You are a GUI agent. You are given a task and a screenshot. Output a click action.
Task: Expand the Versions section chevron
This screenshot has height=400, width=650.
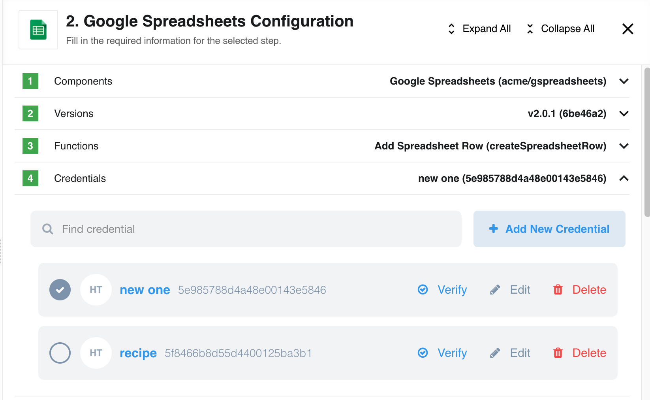pos(624,113)
